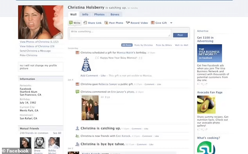Switch to the Wall tab

pyautogui.click(x=74, y=14)
